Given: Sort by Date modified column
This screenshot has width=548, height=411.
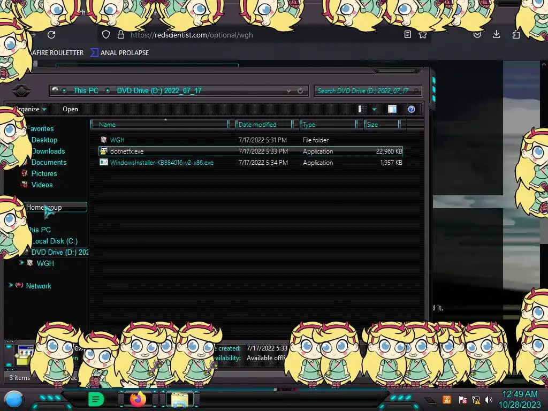Looking at the screenshot, I should tap(264, 124).
